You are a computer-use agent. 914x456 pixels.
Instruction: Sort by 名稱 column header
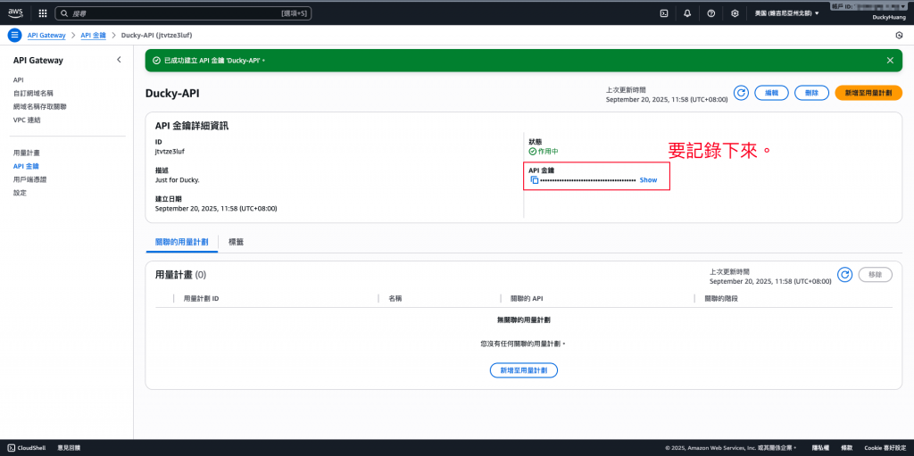[395, 299]
